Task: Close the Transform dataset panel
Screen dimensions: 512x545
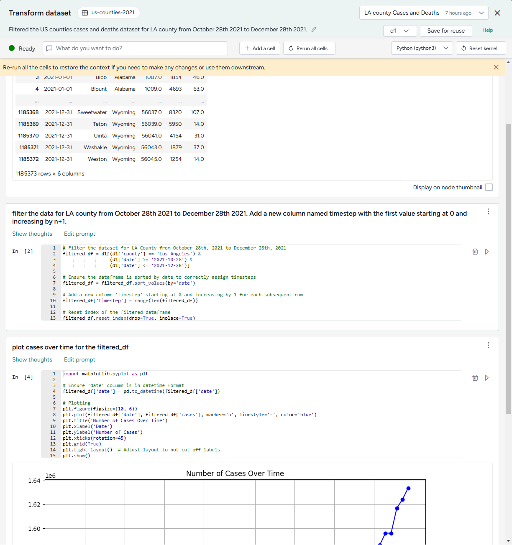Action: (497, 13)
